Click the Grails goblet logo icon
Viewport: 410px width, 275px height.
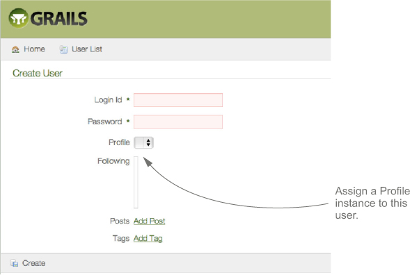click(x=18, y=18)
